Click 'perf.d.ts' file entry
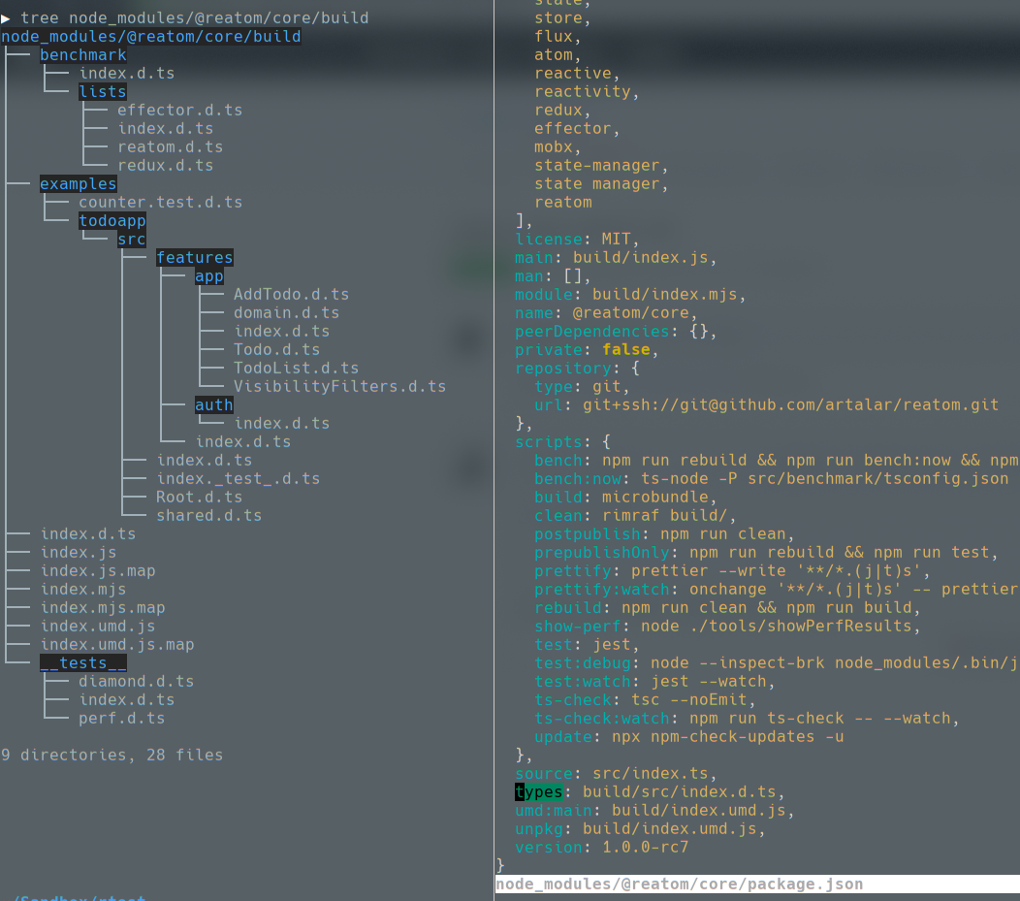This screenshot has width=1020, height=901. pyautogui.click(x=121, y=719)
